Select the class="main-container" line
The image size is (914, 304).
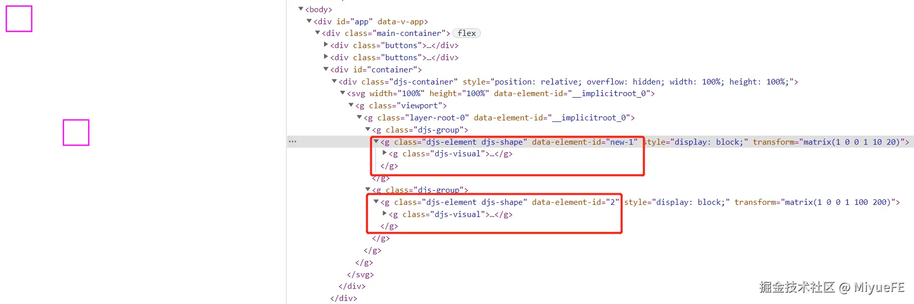pyautogui.click(x=386, y=33)
